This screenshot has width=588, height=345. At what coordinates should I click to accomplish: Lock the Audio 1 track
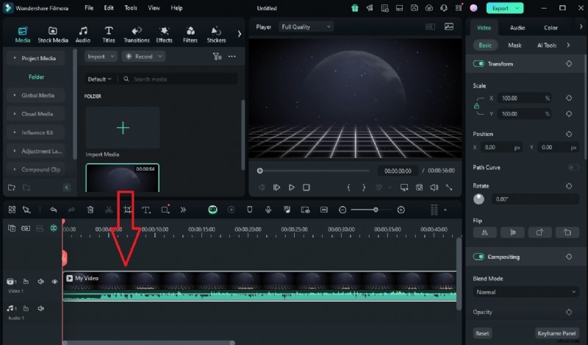pos(26,308)
